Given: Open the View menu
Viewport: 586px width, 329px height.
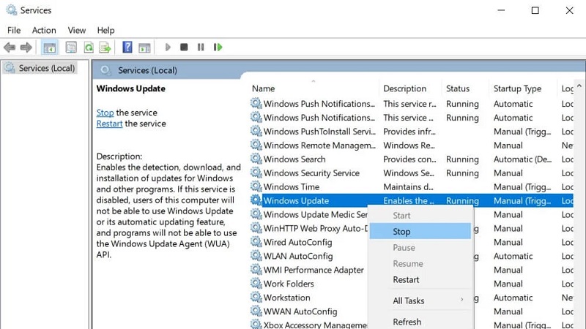Looking at the screenshot, I should pos(77,30).
